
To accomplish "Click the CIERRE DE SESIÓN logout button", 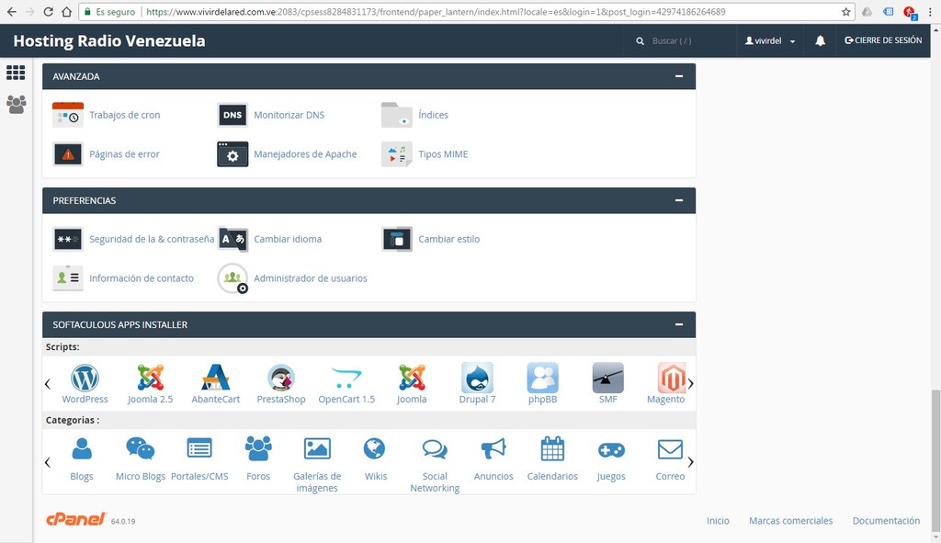I will click(883, 40).
